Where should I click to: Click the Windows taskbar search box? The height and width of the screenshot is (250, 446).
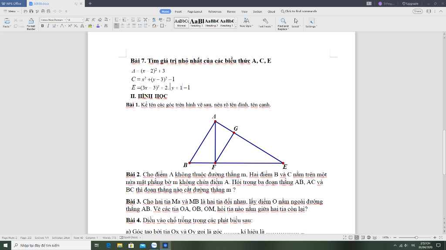(x=51, y=246)
